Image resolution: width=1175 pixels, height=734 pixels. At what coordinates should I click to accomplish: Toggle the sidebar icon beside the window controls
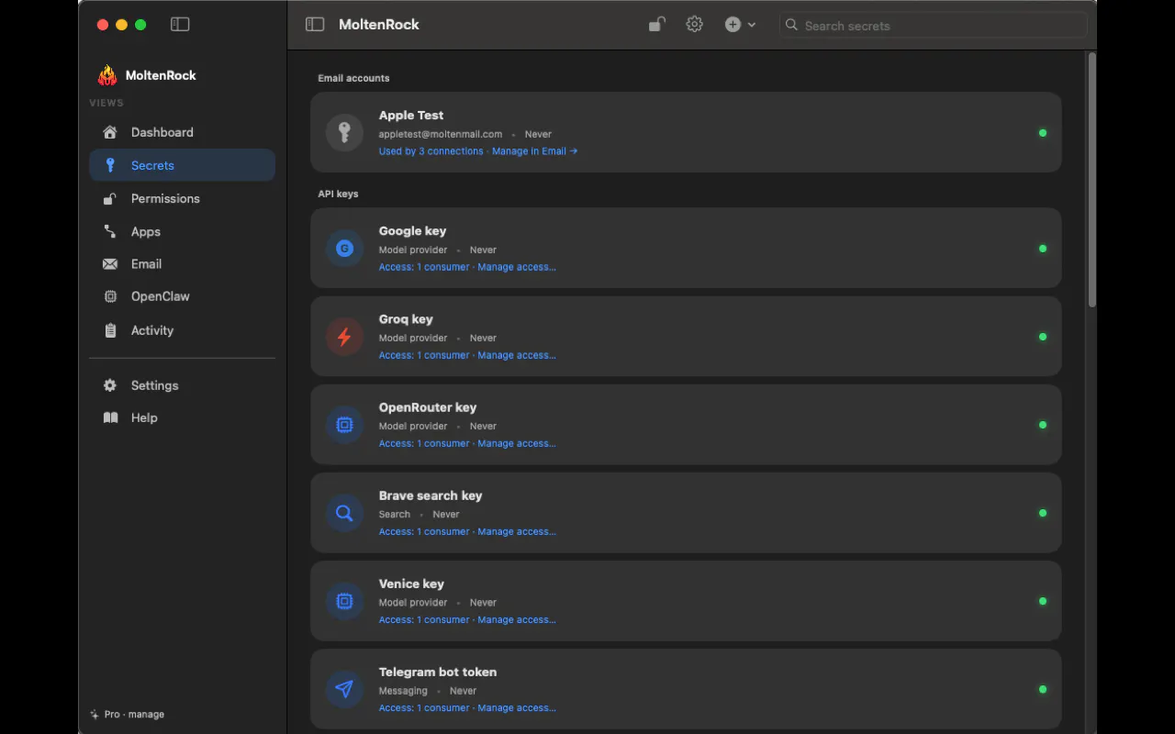180,25
